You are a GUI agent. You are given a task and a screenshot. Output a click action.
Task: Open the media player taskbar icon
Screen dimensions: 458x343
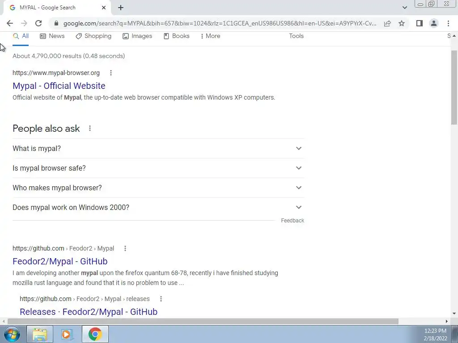[68, 334]
